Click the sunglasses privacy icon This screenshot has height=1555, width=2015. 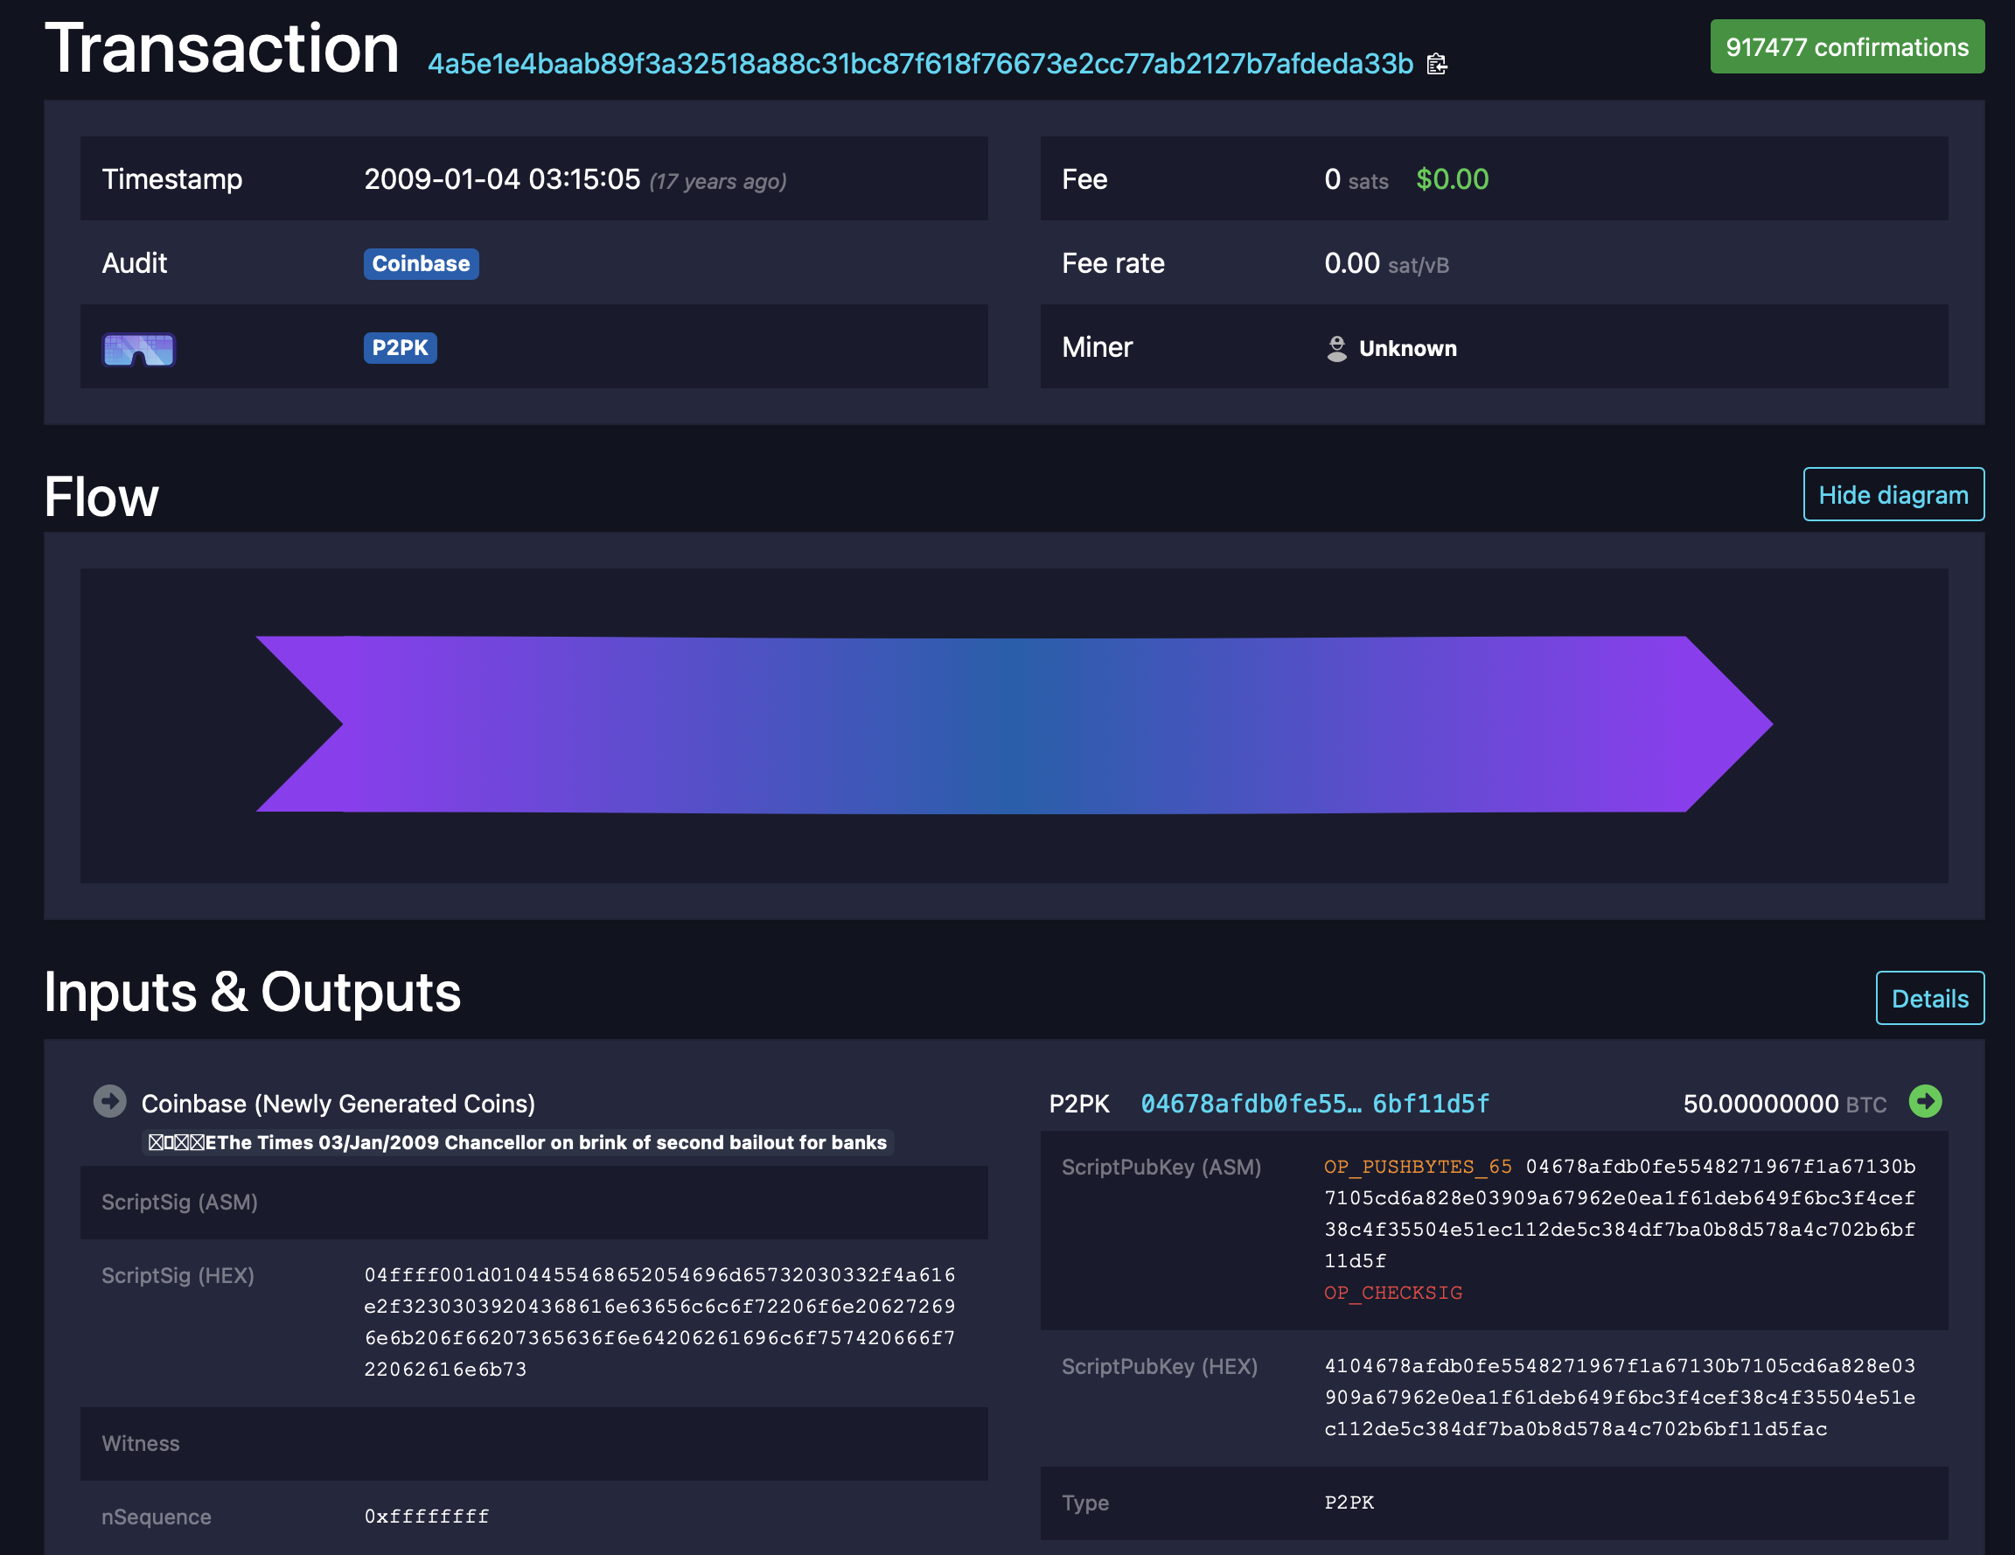tap(138, 349)
